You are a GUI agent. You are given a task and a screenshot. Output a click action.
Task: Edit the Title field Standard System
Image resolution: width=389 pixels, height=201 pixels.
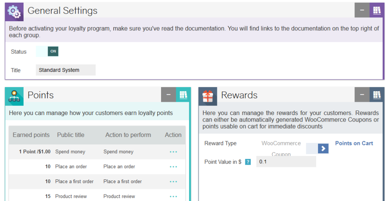tap(66, 70)
